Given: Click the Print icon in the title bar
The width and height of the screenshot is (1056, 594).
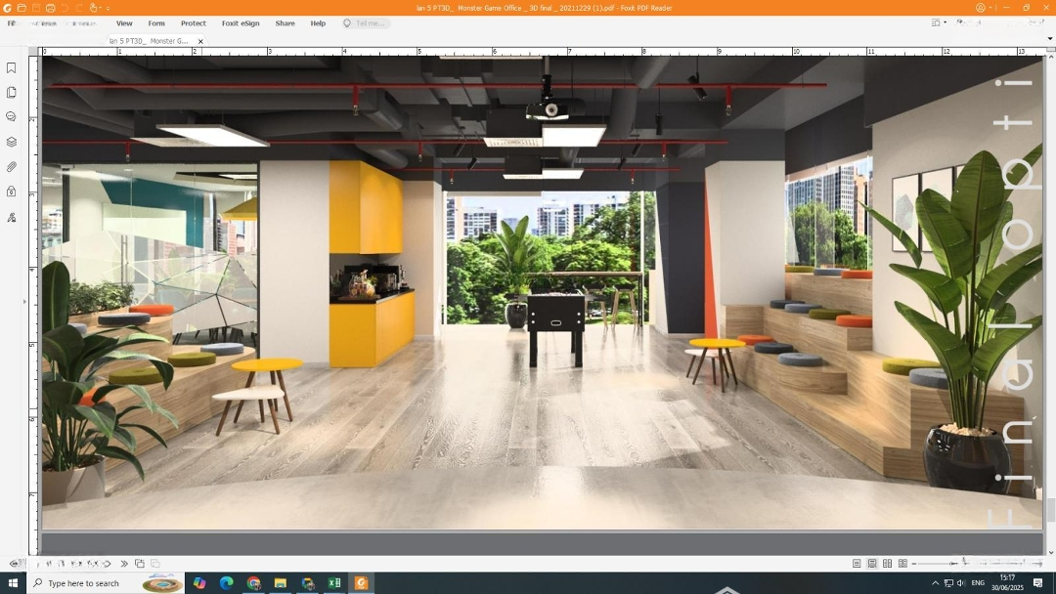Looking at the screenshot, I should (x=50, y=8).
